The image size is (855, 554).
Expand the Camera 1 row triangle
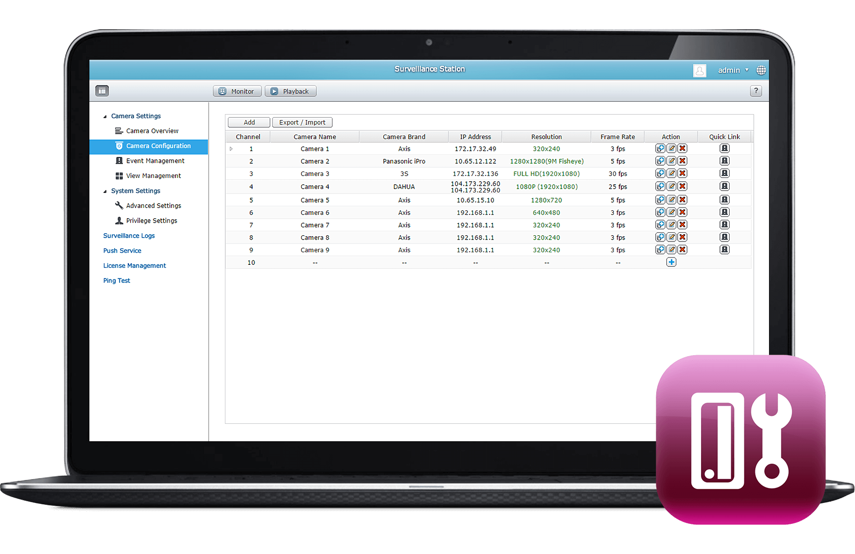coord(231,149)
